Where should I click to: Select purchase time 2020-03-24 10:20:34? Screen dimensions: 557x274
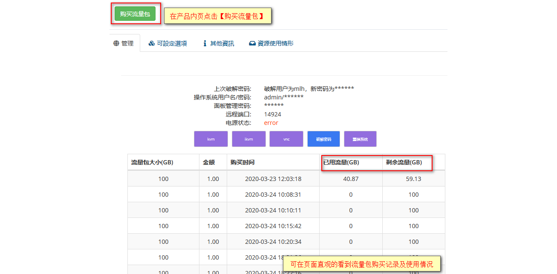pos(273,242)
